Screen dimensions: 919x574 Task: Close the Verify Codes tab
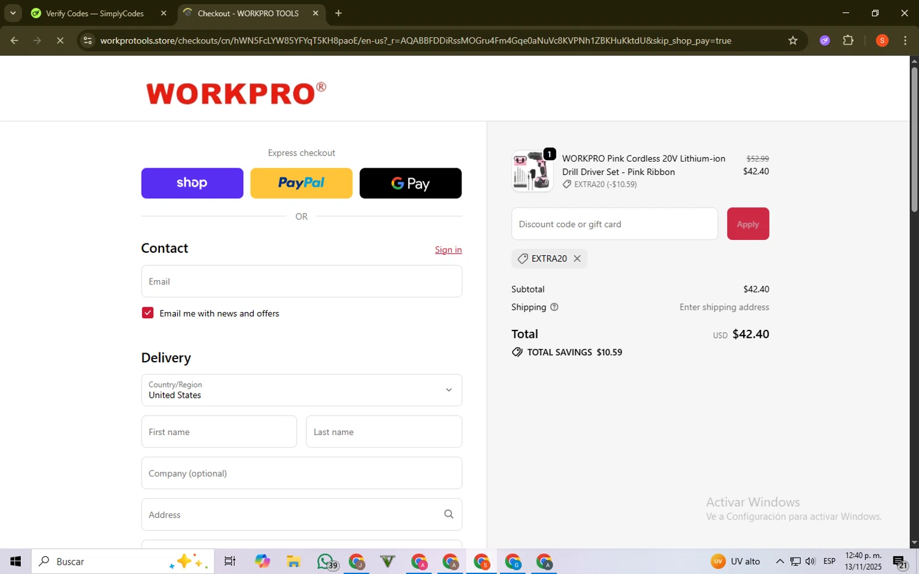pyautogui.click(x=164, y=13)
